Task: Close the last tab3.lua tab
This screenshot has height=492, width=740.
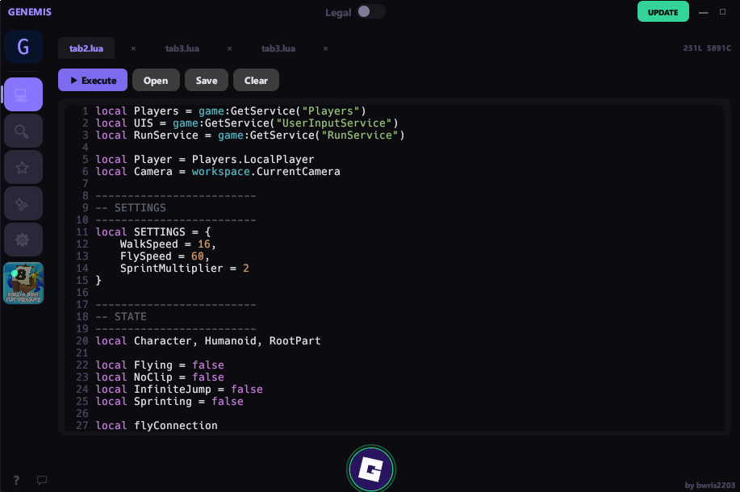Action: click(x=325, y=48)
